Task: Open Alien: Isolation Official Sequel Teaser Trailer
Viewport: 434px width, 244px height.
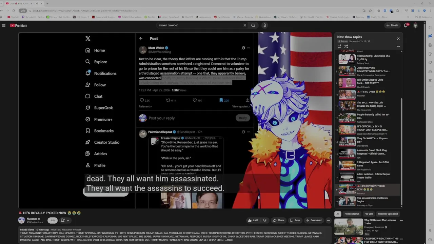Action: click(368, 177)
